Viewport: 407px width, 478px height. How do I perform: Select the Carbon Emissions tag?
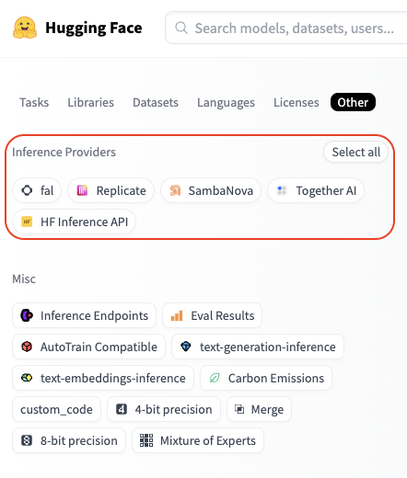[266, 378]
